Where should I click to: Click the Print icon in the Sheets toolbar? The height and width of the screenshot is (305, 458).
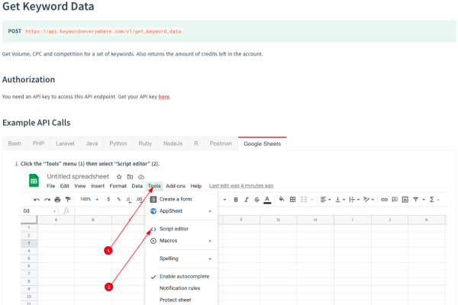pyautogui.click(x=57, y=200)
